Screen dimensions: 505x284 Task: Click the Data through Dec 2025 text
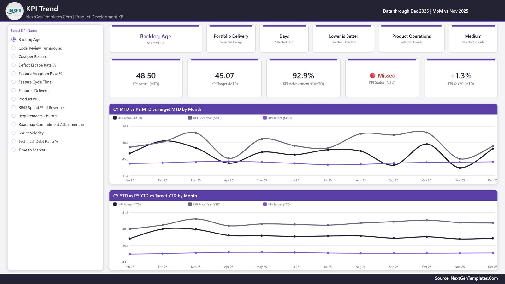pyautogui.click(x=426, y=11)
